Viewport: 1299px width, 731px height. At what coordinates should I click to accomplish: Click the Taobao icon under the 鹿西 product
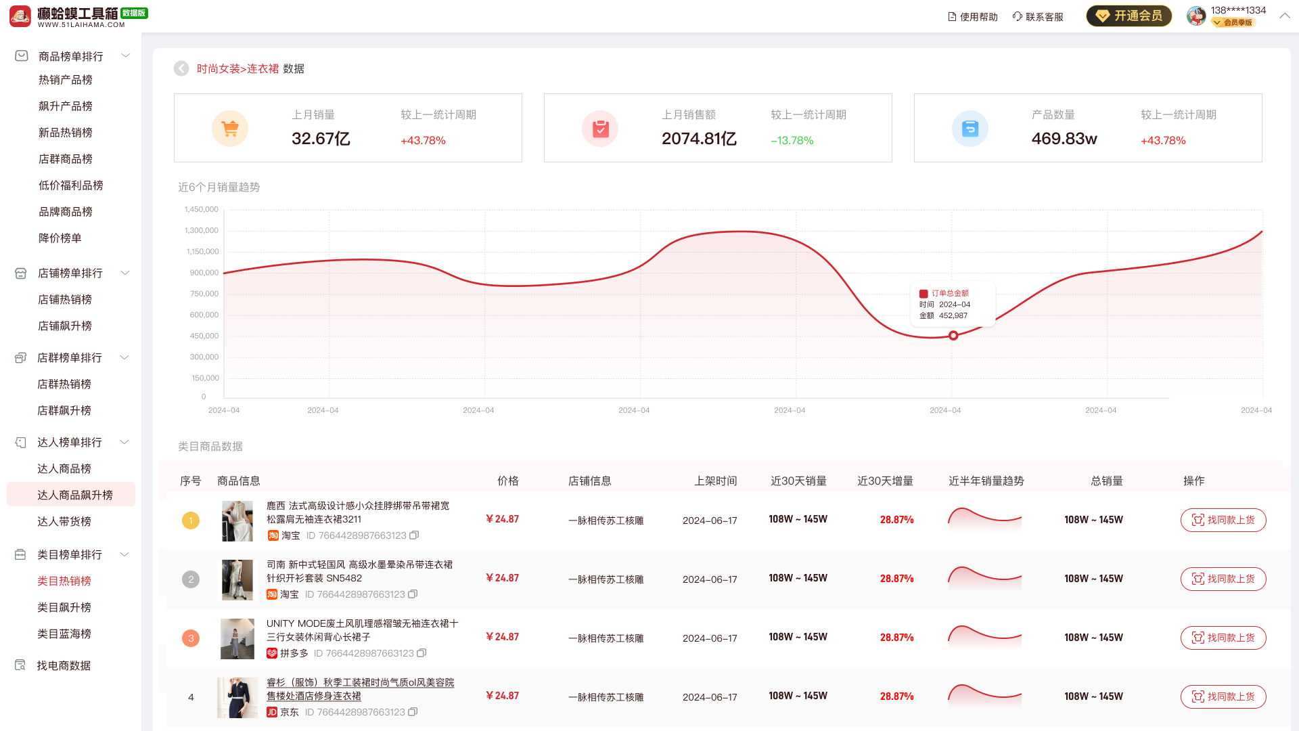point(273,535)
